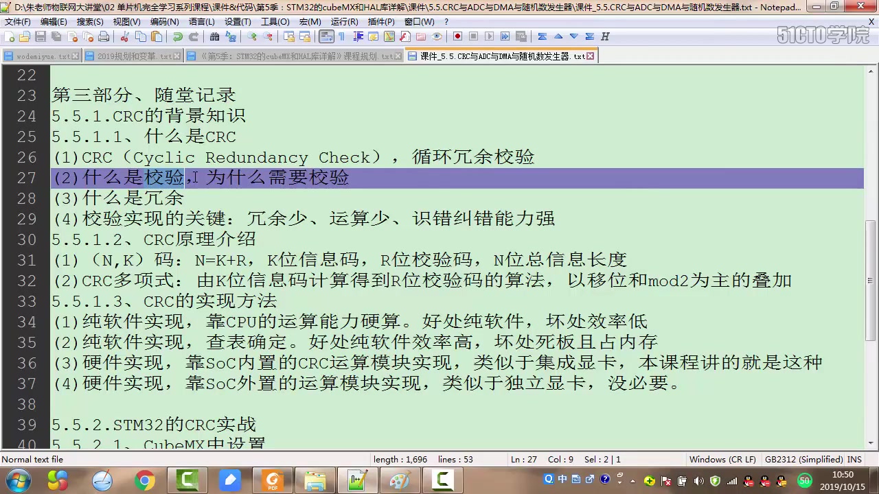This screenshot has height=494, width=879.
Task: Save the current document via toolbar
Action: [40, 36]
